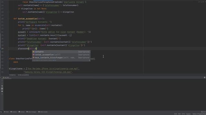Screen dimensions: 206x115
Task: Toggle scroll to end in Run console
Action: pos(2,88)
